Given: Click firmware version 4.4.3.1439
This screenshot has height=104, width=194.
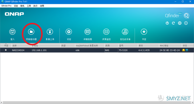Looking at the screenshot, I should coord(144,50).
